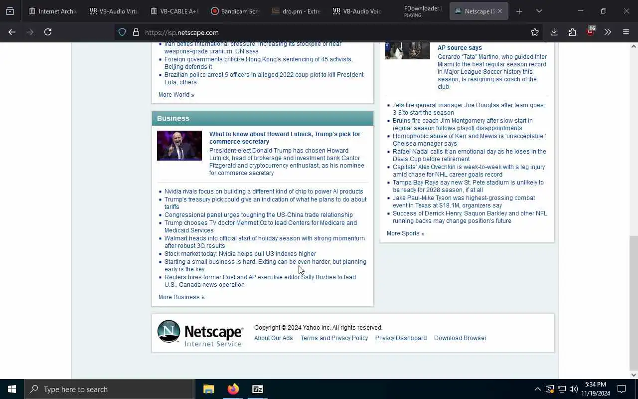This screenshot has height=399, width=638.
Task: Open the Privacy Dashboard link
Action: pos(401,338)
